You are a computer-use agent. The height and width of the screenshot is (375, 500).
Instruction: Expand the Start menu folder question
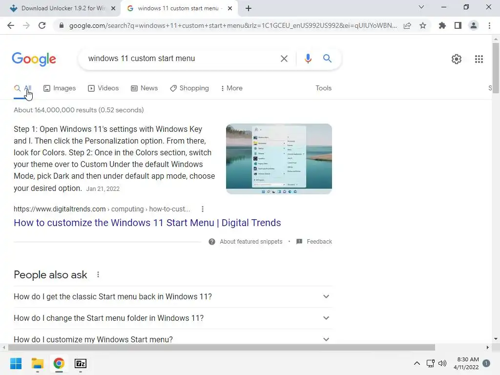tap(173, 318)
